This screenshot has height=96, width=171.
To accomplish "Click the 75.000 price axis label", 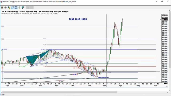I will (165, 73).
